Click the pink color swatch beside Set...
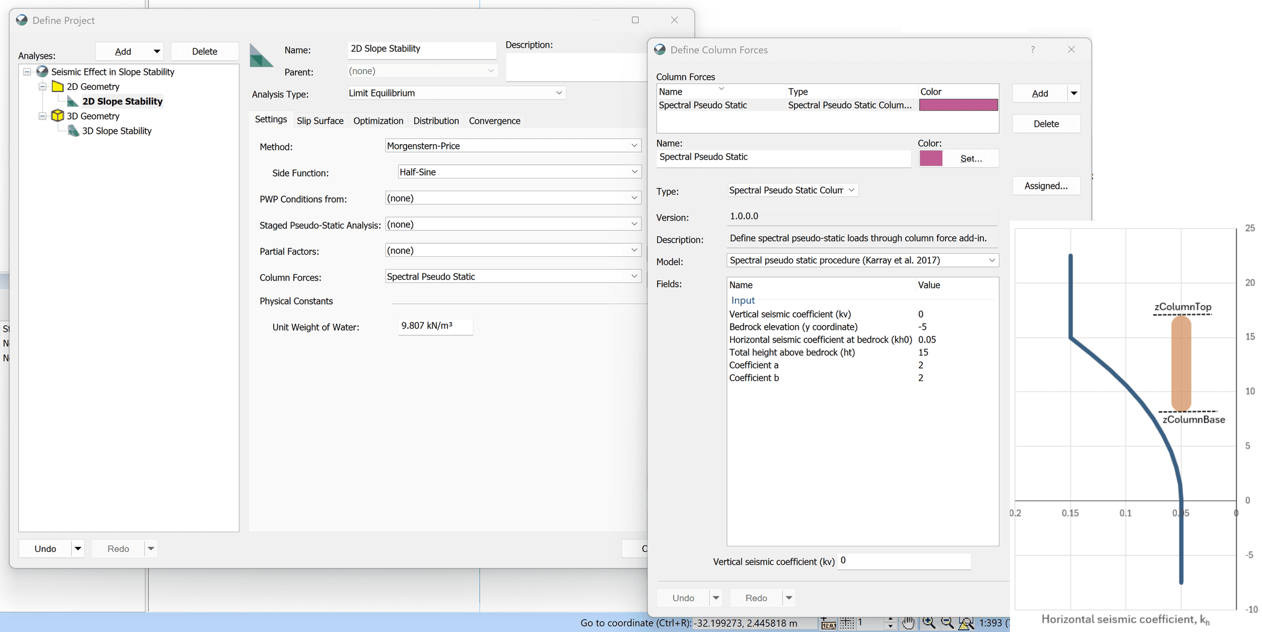Screen dimensions: 1262x632 coord(931,158)
